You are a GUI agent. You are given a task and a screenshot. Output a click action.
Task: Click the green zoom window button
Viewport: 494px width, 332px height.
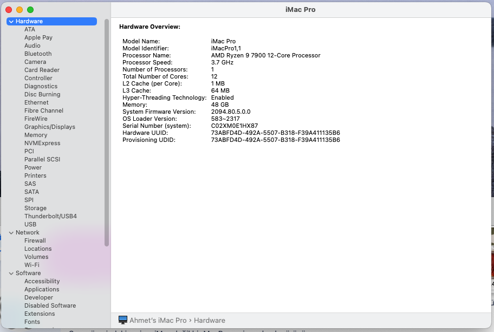30,10
